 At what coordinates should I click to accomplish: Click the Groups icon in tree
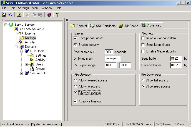click(x=32, y=69)
